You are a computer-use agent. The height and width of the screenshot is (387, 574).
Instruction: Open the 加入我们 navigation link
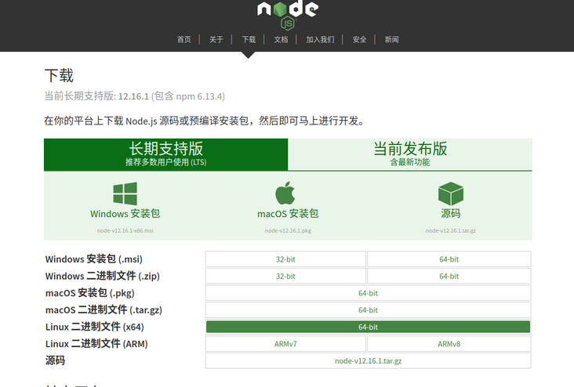[320, 39]
